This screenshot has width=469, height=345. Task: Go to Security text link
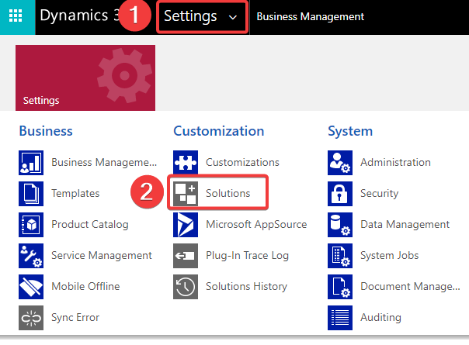(x=379, y=194)
